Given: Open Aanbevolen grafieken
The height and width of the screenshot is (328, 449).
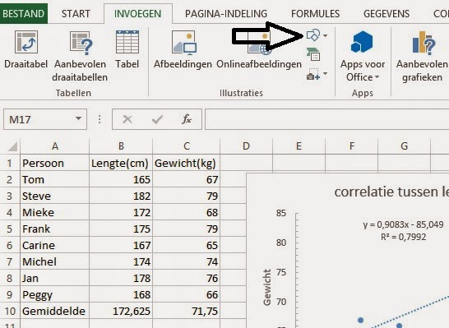Looking at the screenshot, I should 422,56.
